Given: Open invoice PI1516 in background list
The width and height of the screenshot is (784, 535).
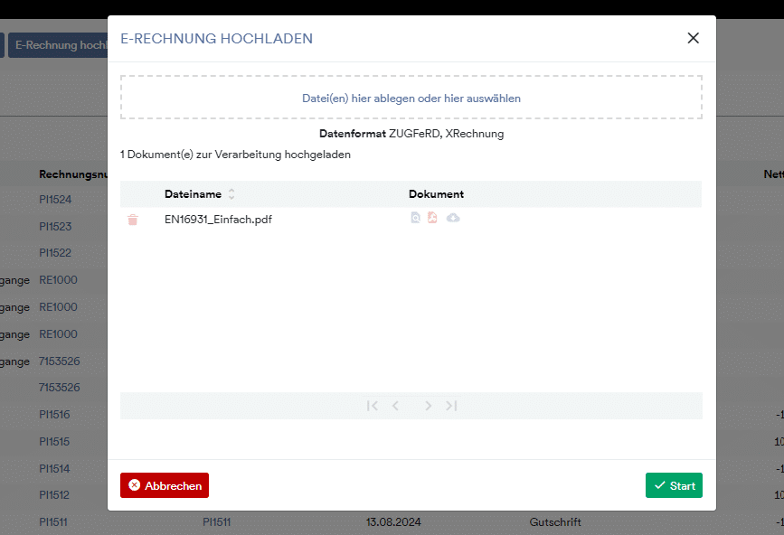Looking at the screenshot, I should click(x=54, y=414).
